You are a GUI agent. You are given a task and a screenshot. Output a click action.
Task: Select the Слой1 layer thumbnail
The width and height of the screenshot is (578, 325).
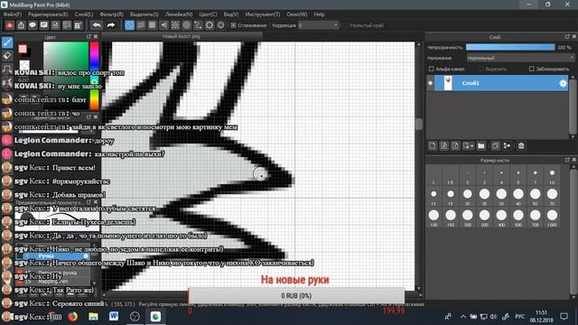click(x=448, y=83)
